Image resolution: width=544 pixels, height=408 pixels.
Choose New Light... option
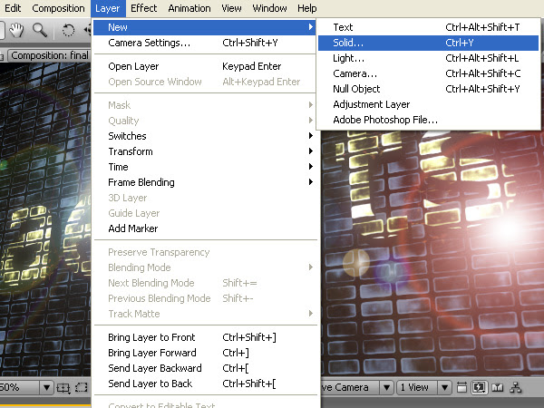(428, 58)
